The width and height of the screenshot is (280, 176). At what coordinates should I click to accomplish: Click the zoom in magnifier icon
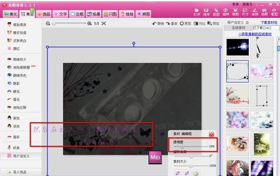[89, 24]
